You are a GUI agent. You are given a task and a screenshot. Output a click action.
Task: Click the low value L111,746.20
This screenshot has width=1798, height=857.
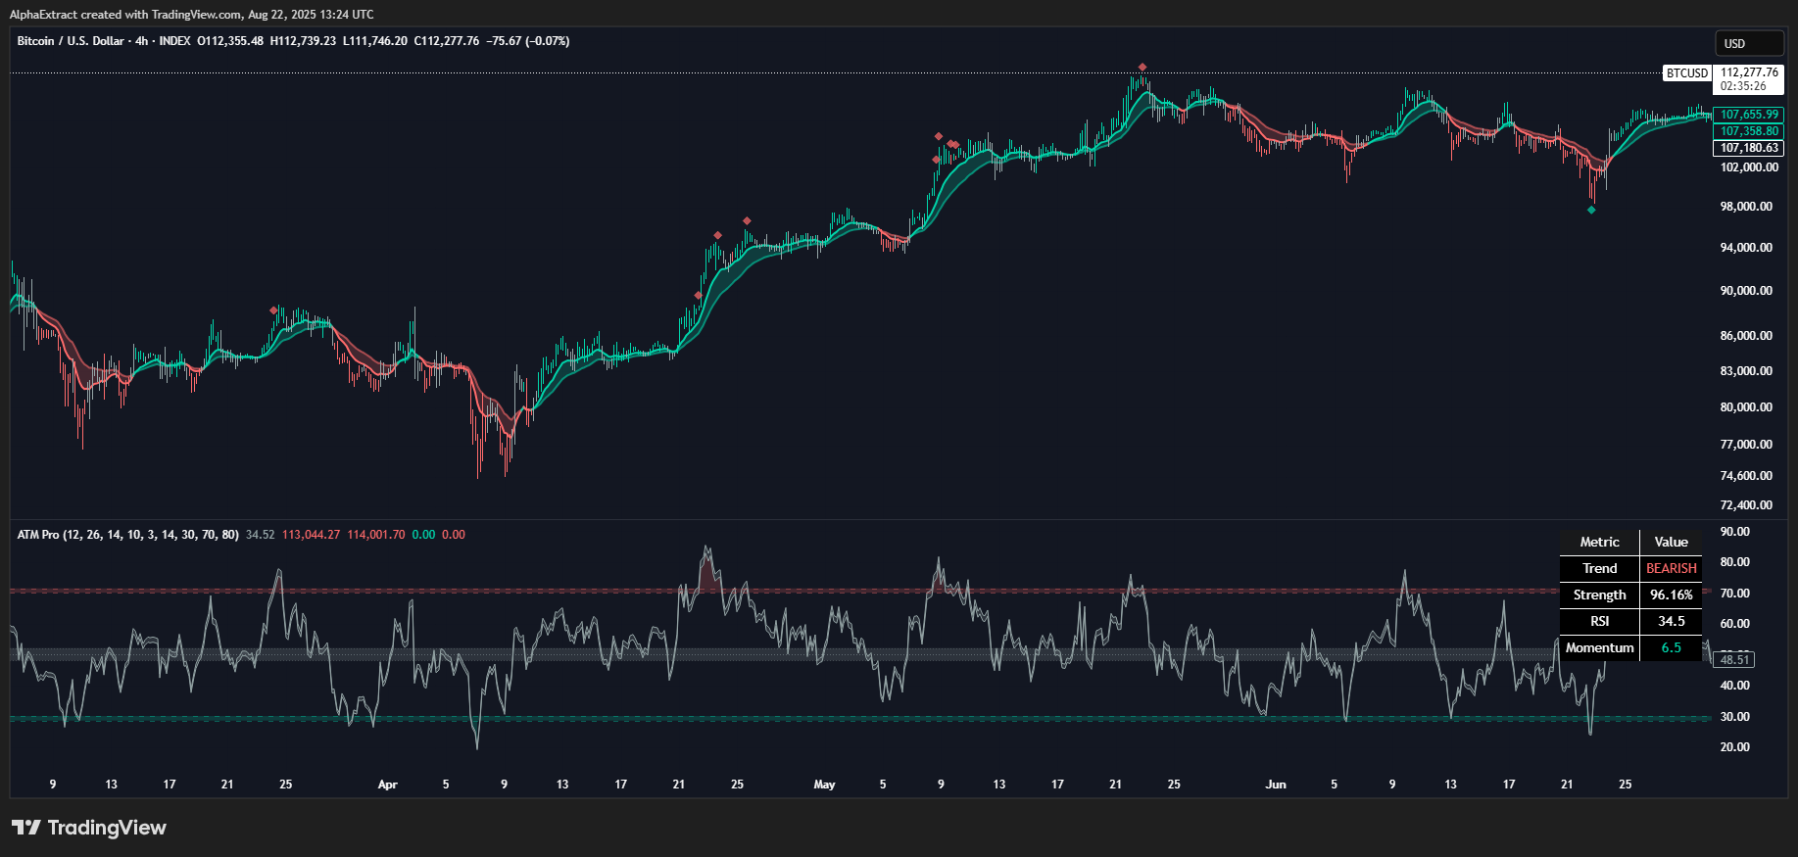(374, 41)
